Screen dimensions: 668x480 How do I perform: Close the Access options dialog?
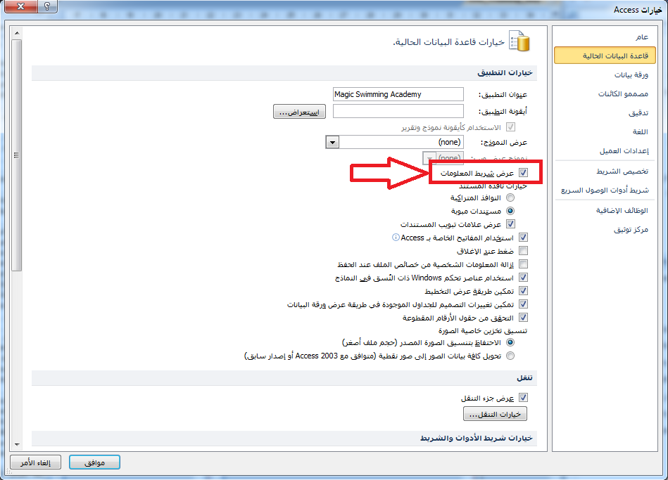pyautogui.click(x=20, y=6)
